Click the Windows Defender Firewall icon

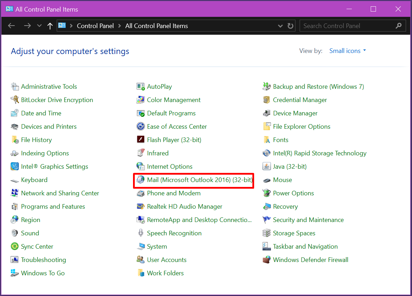pos(267,260)
